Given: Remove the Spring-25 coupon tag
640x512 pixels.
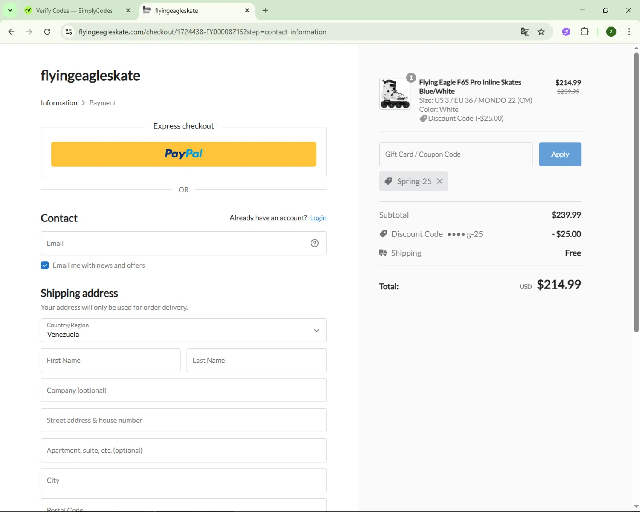Looking at the screenshot, I should click(439, 181).
